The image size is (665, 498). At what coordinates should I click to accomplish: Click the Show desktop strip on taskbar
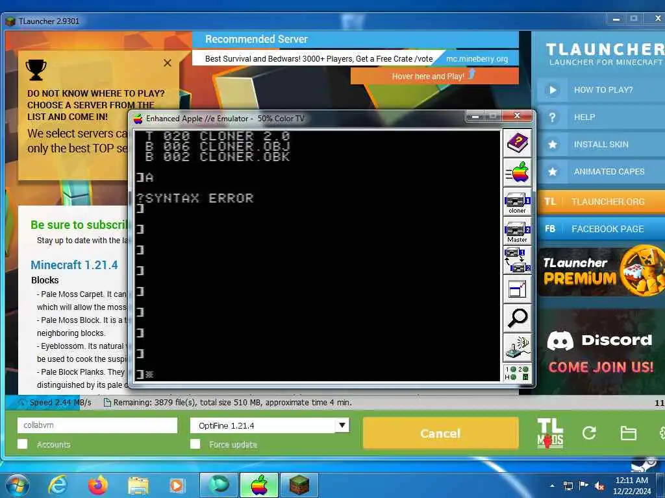click(662, 485)
